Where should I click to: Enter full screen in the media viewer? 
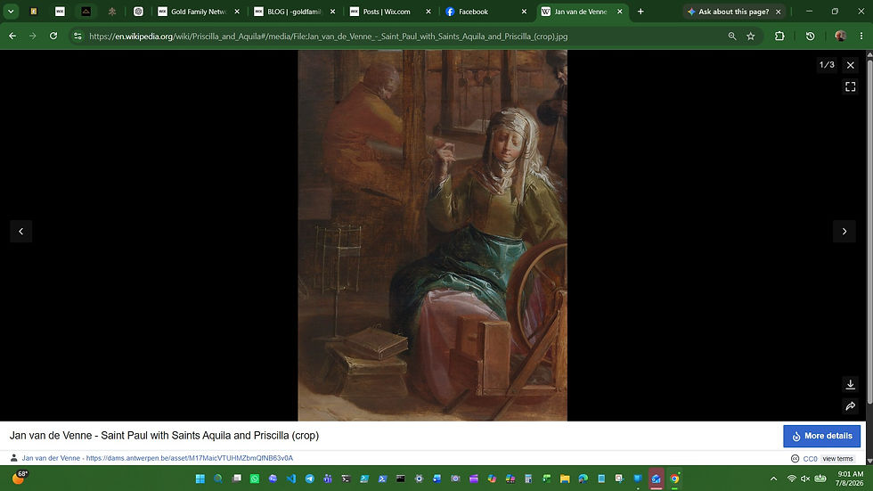point(850,86)
